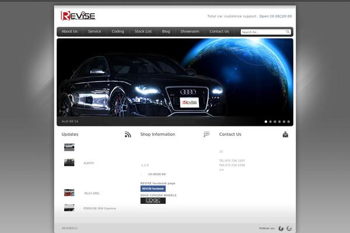Open the AUDITV update link
Viewport: 350px width, 233px height.
(89, 163)
